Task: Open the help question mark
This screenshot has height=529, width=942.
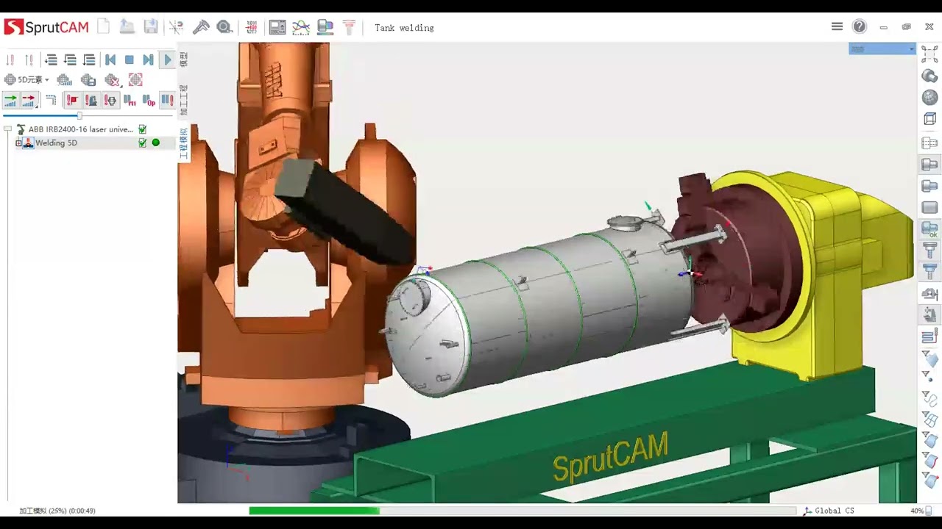Action: point(860,26)
